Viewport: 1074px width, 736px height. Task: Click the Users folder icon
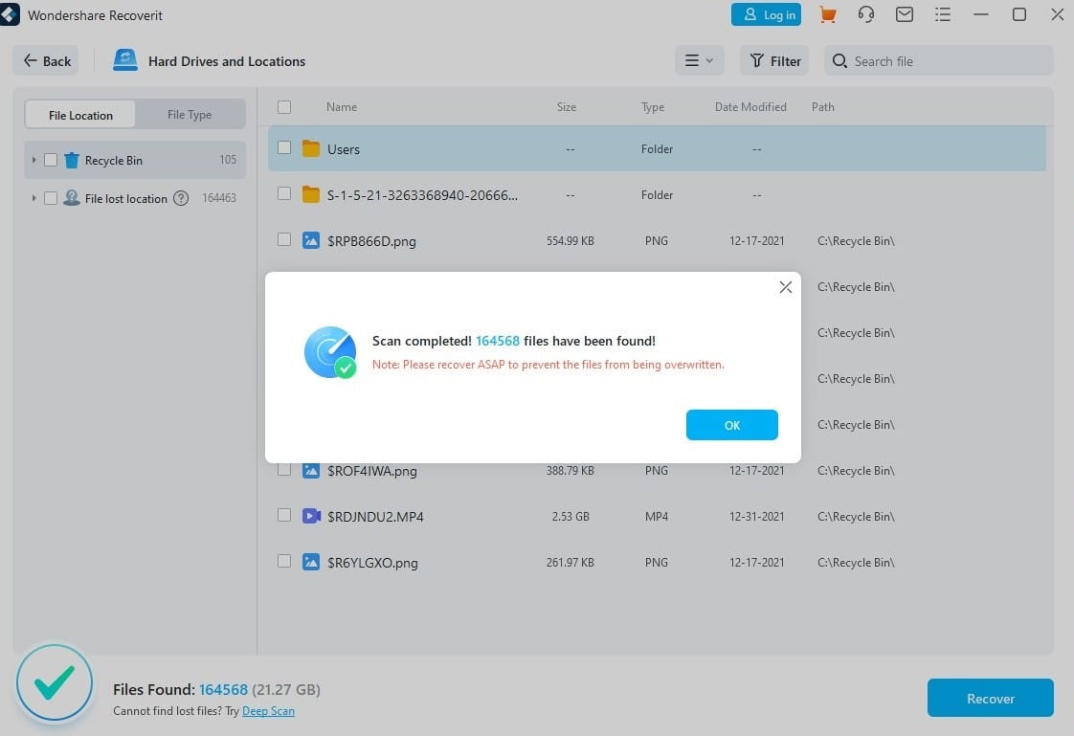click(311, 148)
